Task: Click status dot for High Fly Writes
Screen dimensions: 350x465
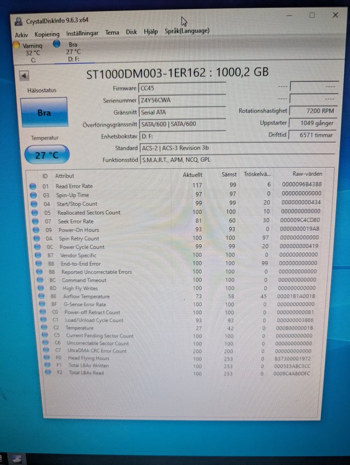Action: tap(41, 288)
